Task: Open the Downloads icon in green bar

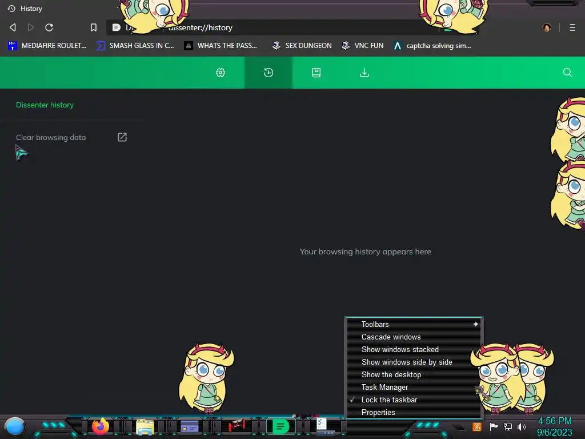Action: click(x=364, y=73)
